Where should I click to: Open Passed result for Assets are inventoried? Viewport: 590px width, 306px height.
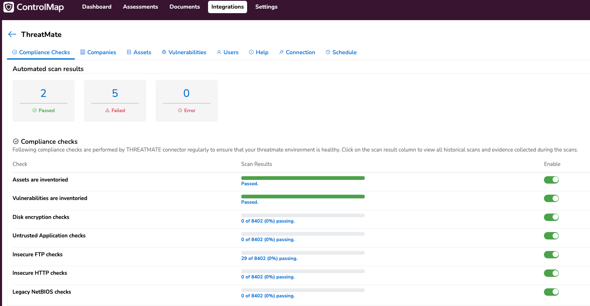point(250,184)
